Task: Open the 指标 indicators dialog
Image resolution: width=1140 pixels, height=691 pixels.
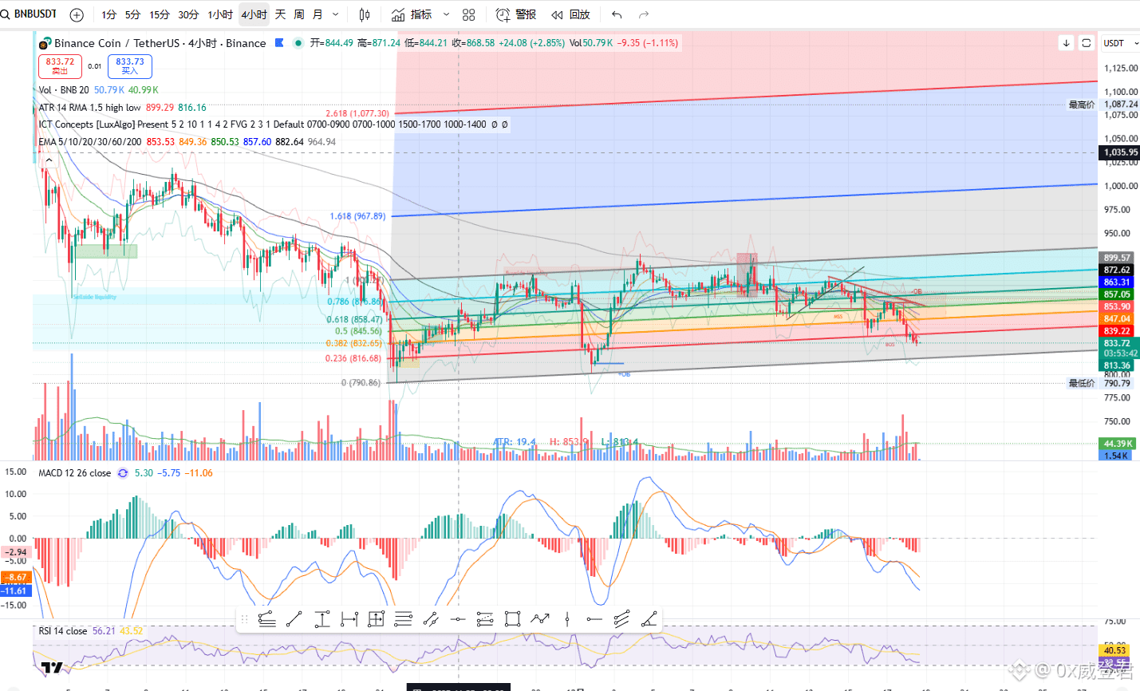Action: coord(412,14)
